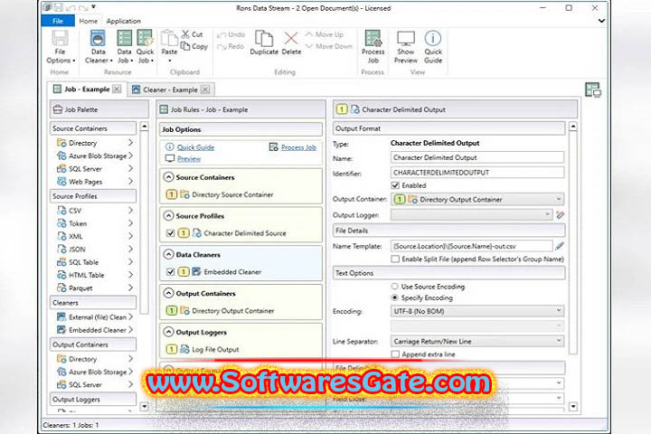Close the Cleaner - Example tab

tap(205, 90)
